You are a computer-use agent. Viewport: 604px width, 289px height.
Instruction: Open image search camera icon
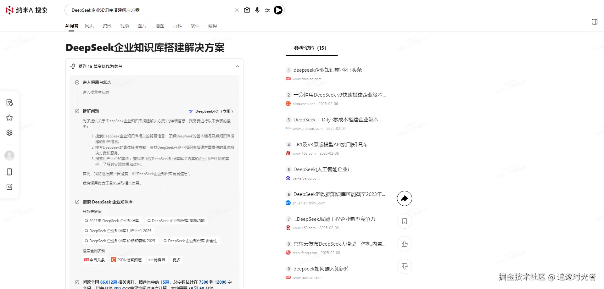pyautogui.click(x=247, y=10)
